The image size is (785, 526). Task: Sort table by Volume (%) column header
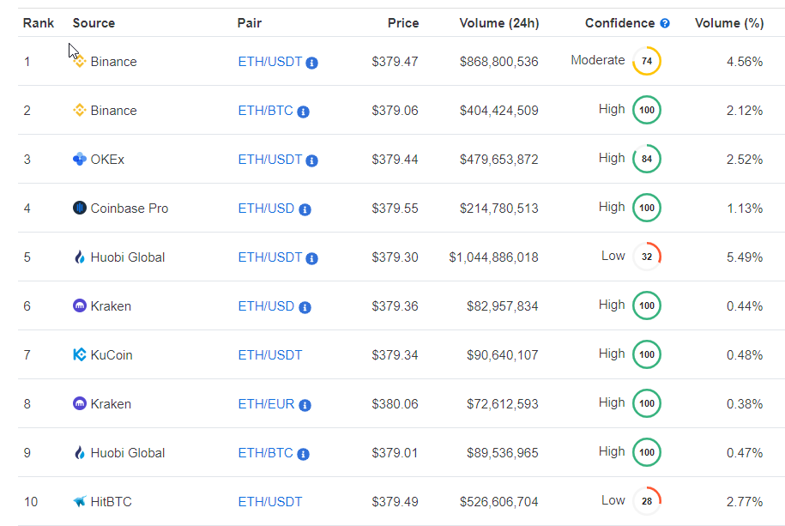[729, 23]
